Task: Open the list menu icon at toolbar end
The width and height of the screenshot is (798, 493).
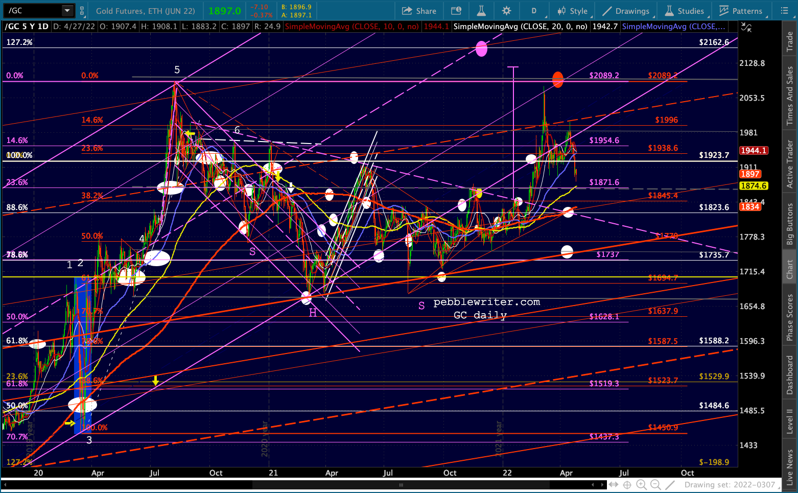Action: click(x=785, y=11)
